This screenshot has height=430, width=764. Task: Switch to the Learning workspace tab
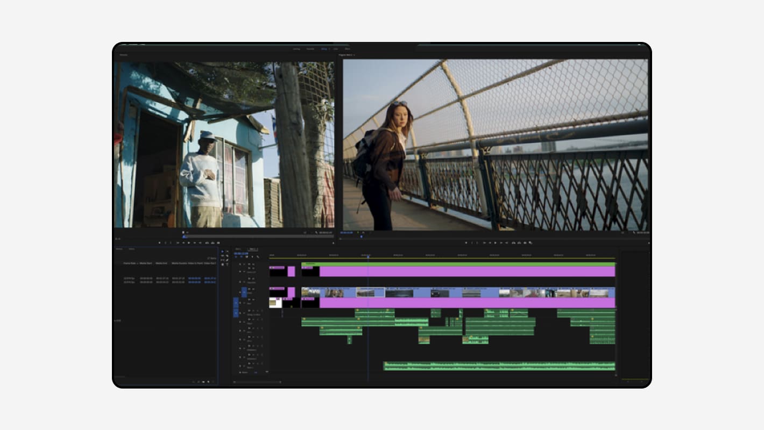[296, 49]
